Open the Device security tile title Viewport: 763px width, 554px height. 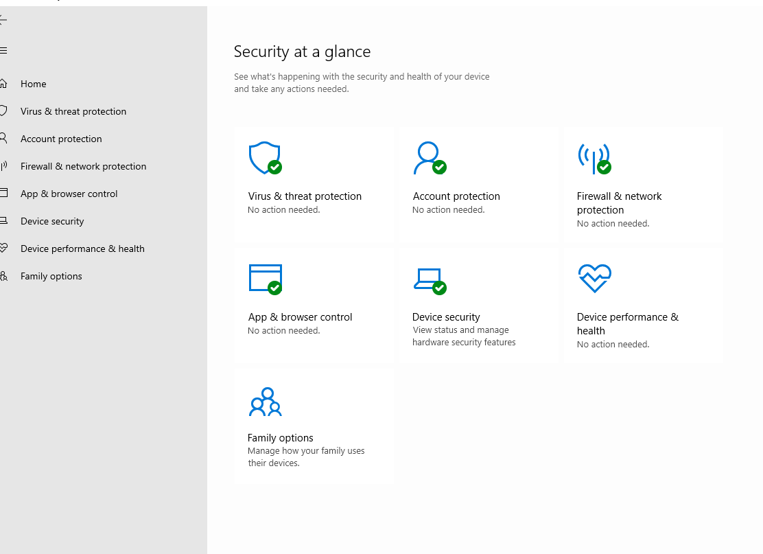tap(446, 317)
